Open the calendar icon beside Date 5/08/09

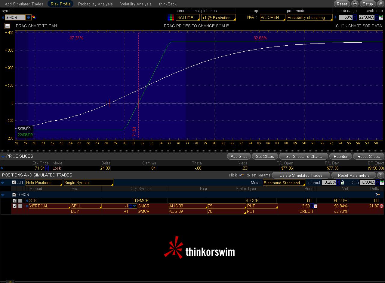click(x=382, y=182)
